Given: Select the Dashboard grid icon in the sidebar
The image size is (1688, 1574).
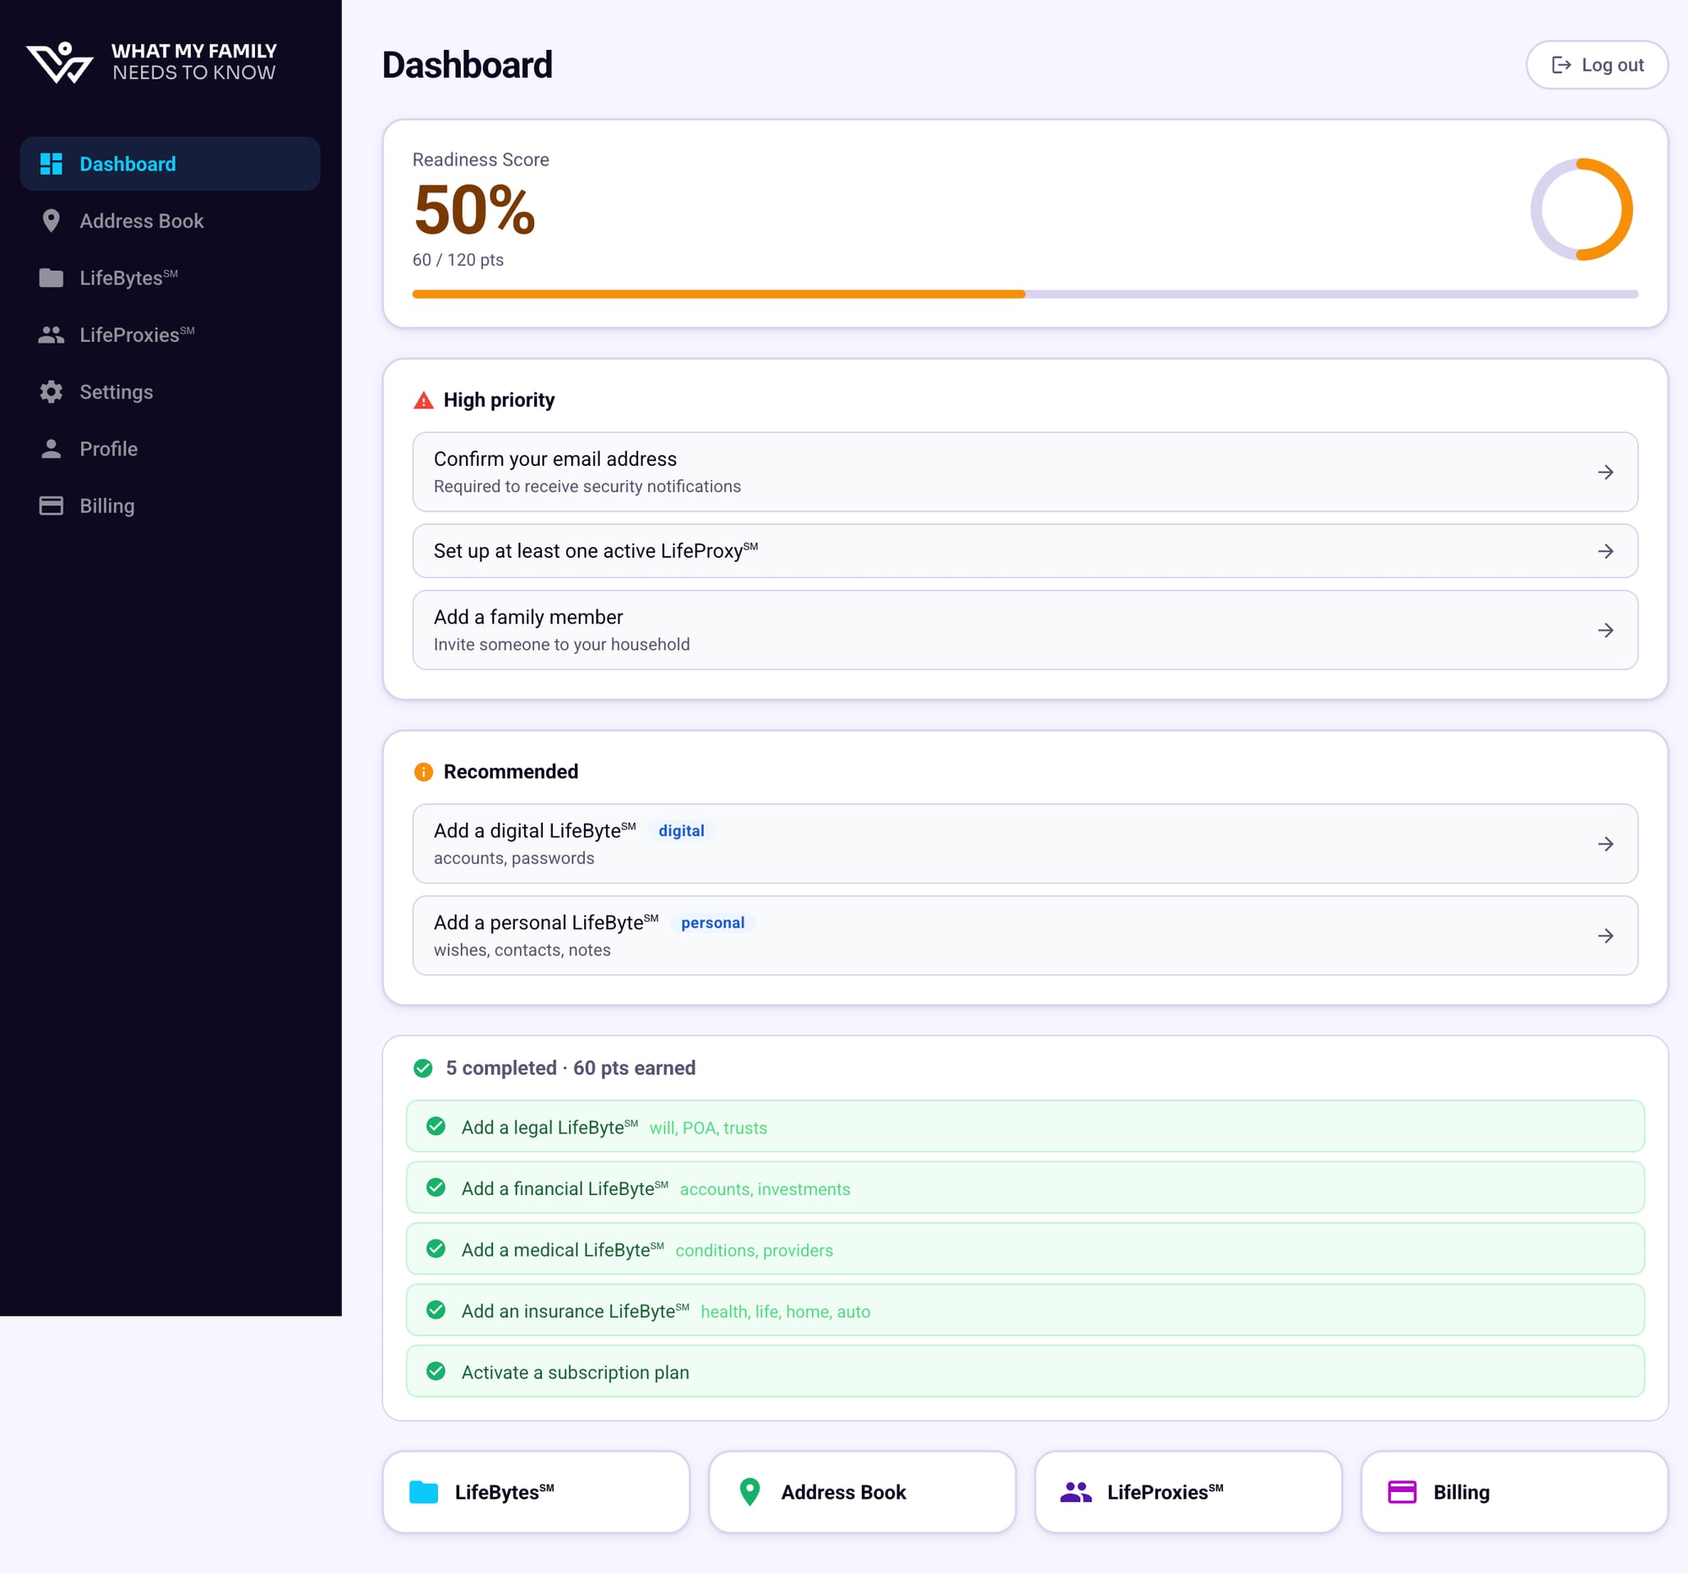Looking at the screenshot, I should click(51, 163).
